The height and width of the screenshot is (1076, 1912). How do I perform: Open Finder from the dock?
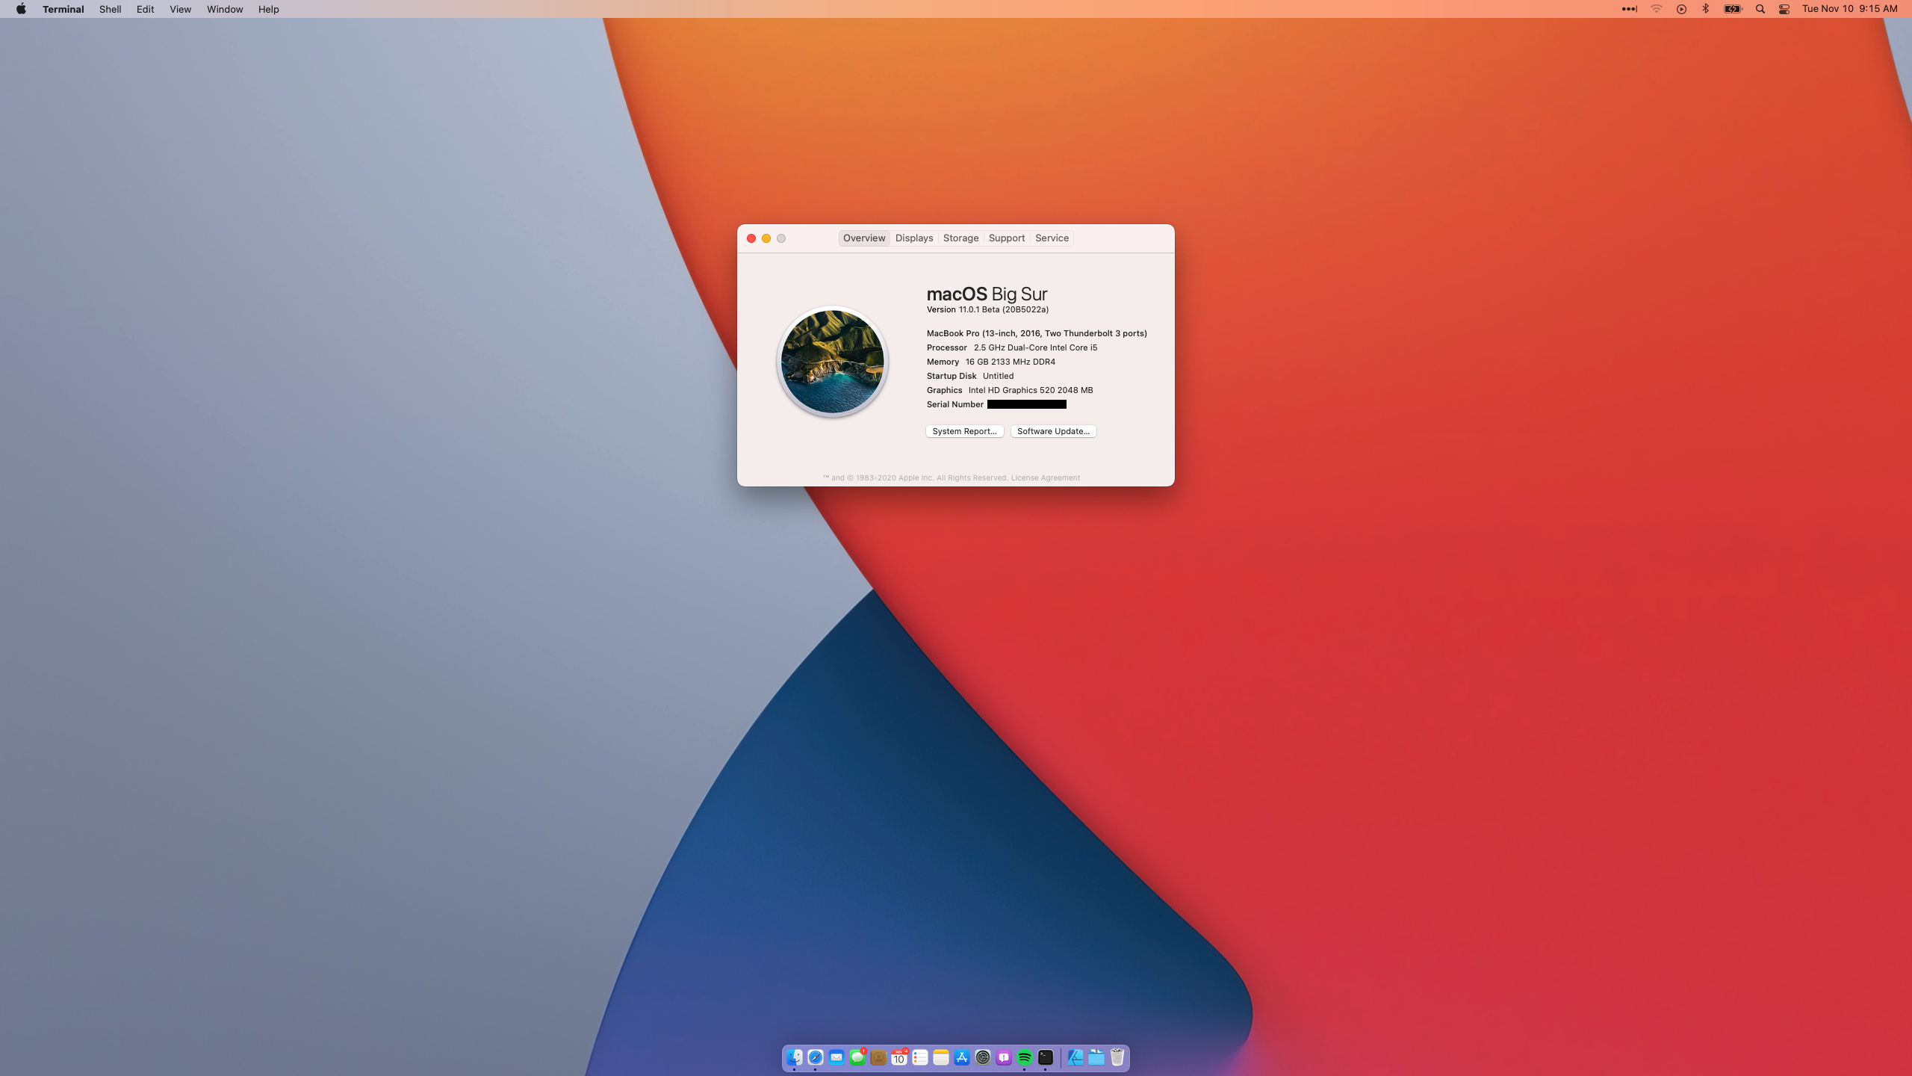point(795,1057)
